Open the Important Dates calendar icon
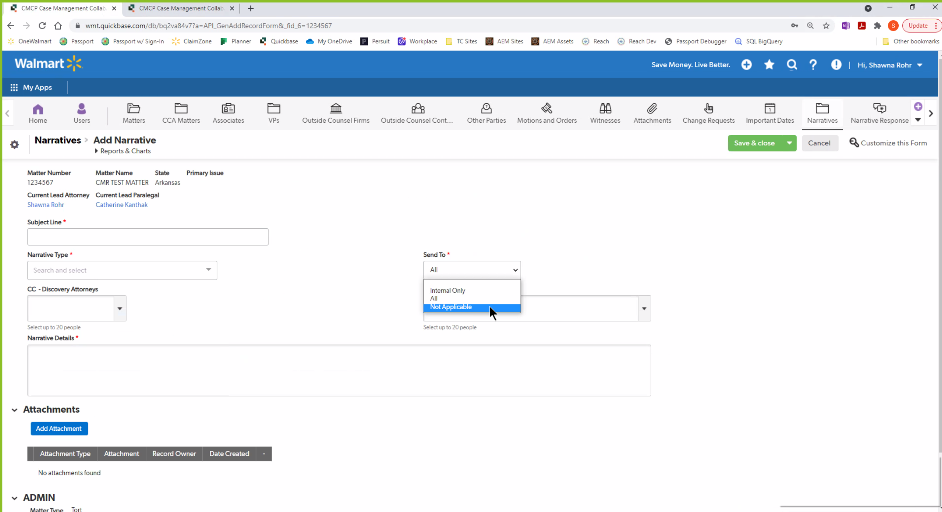 (769, 109)
